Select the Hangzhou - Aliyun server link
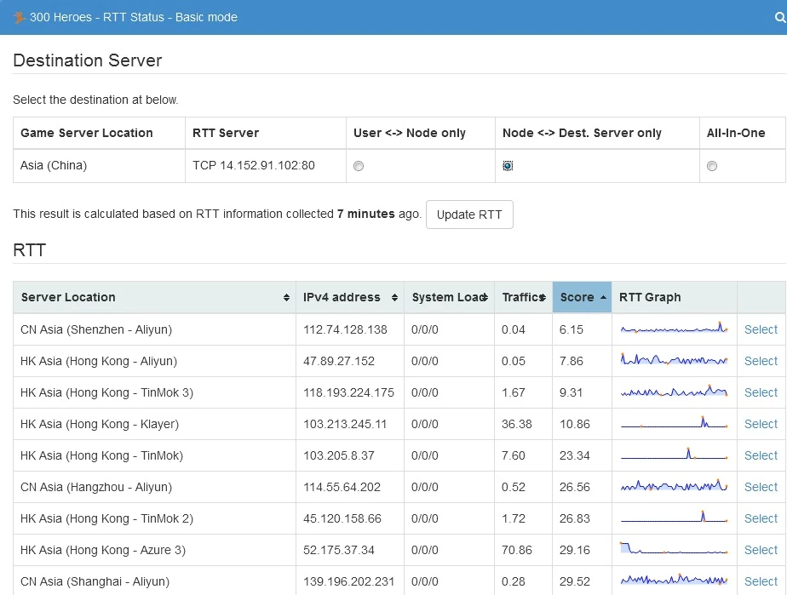The height and width of the screenshot is (595, 787). 761,487
